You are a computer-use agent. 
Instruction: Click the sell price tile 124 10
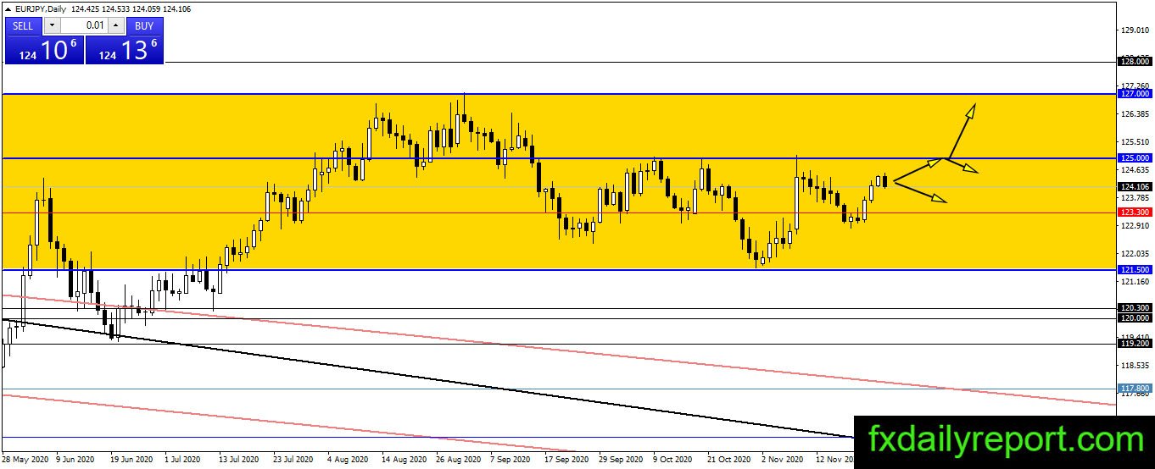(44, 49)
